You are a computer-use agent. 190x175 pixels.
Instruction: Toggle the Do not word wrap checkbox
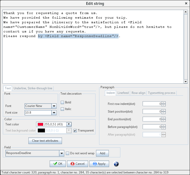68,153
